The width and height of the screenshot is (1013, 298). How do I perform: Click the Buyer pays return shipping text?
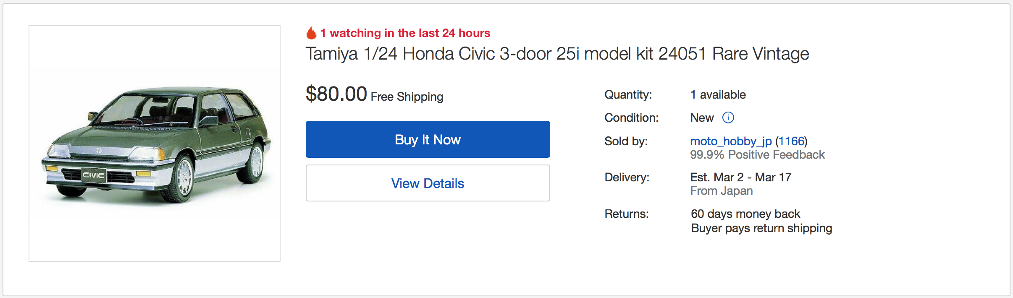point(761,228)
